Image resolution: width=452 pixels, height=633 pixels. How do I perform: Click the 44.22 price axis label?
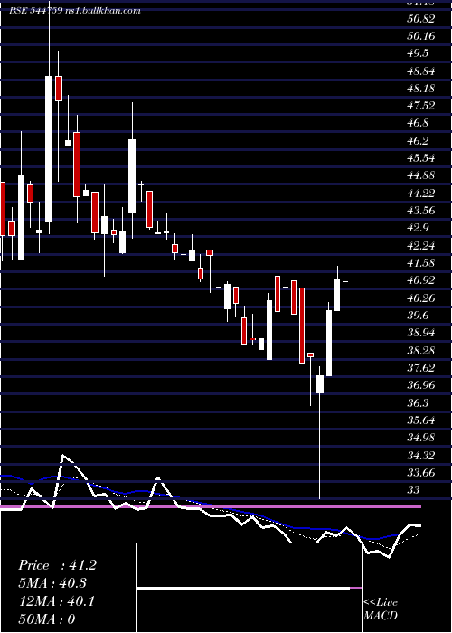coord(421,194)
